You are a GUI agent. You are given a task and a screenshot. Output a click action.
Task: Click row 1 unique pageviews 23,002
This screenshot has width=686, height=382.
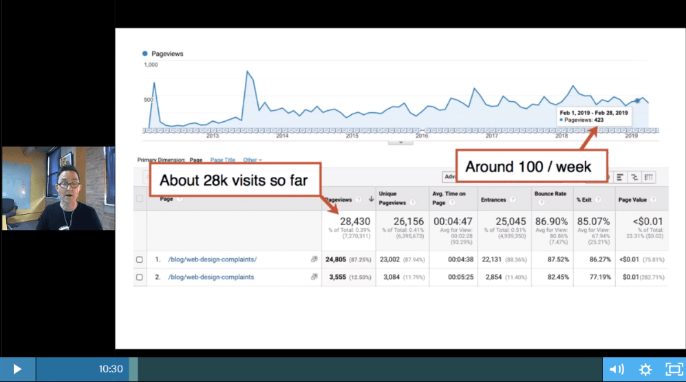(x=389, y=259)
